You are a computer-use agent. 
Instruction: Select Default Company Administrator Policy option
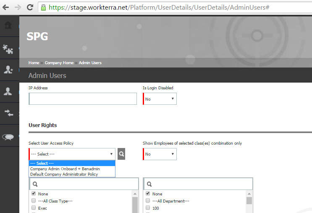pyautogui.click(x=64, y=174)
